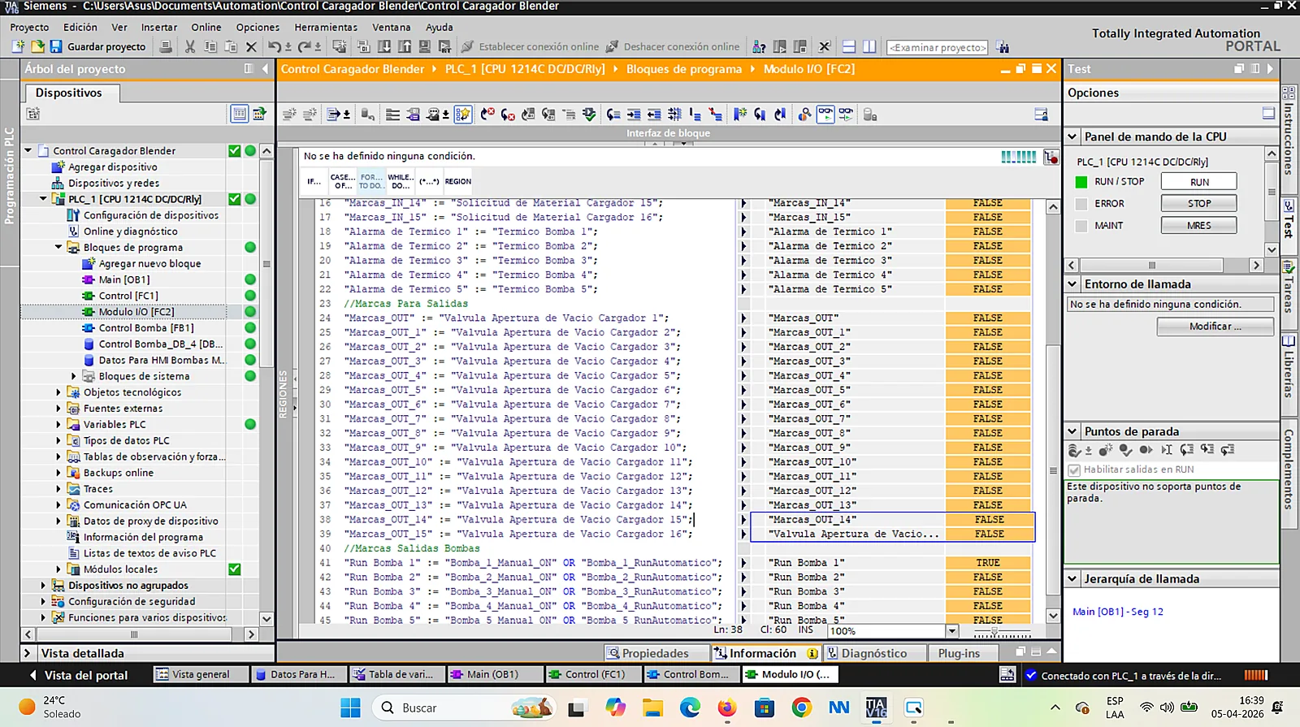Follow the Main [OB1] - Seg 12 link
The width and height of the screenshot is (1300, 727).
1118,612
